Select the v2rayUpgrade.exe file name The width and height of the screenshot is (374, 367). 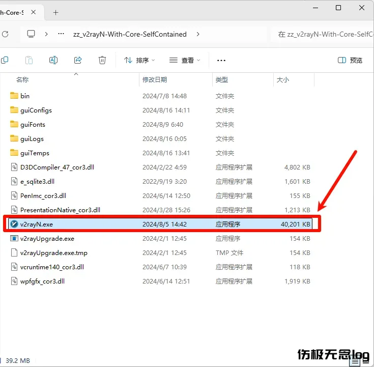47,238
